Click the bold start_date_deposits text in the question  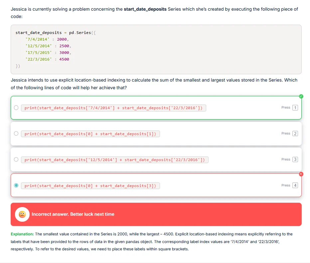tap(145, 9)
